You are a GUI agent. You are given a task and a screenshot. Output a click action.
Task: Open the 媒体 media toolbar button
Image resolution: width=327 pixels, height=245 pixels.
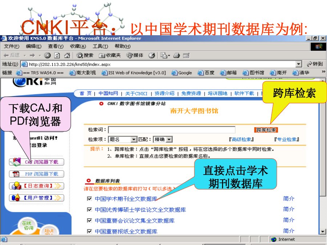coord(135,56)
